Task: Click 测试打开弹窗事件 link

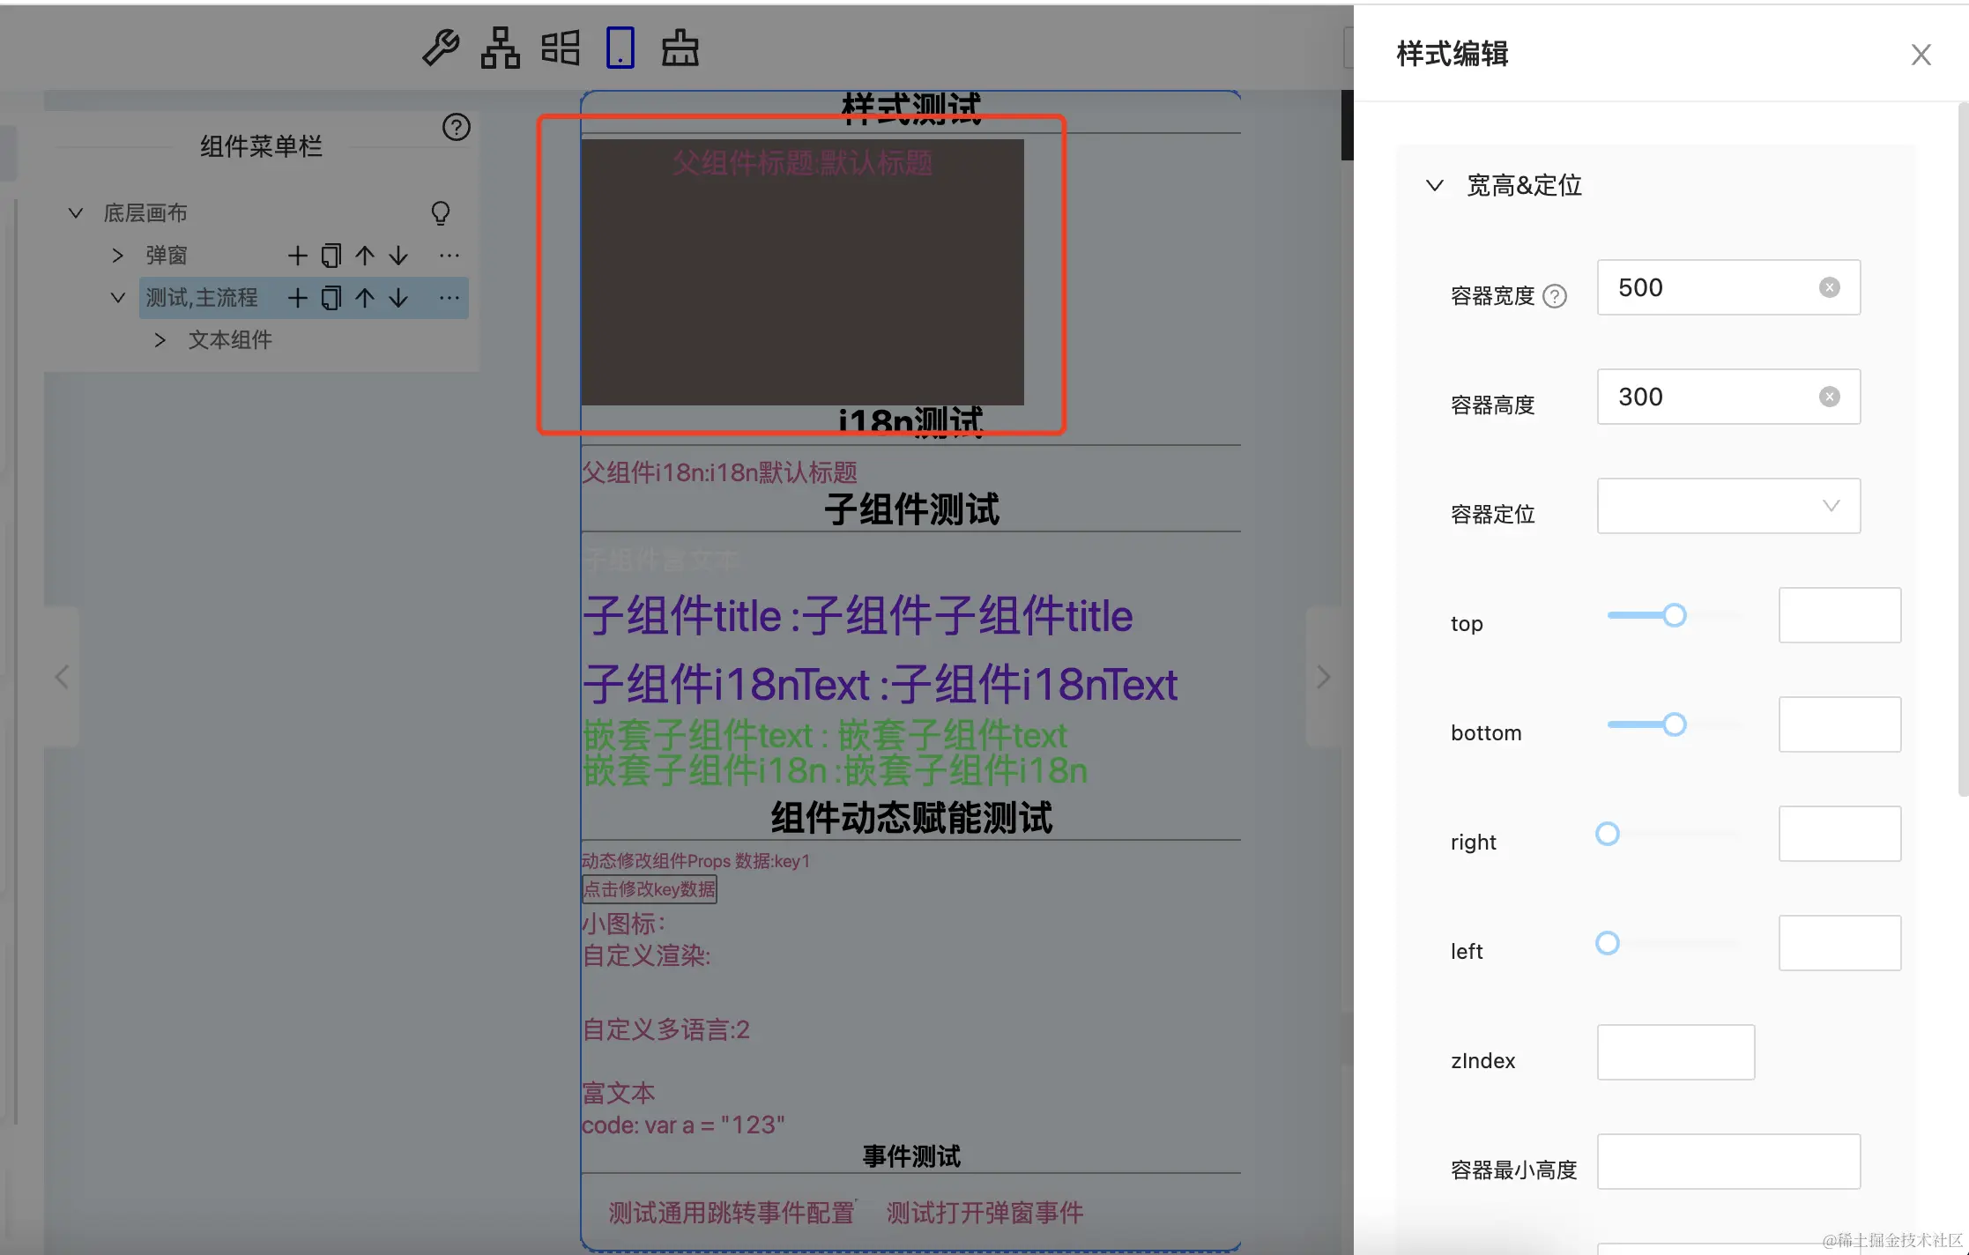Action: click(985, 1213)
